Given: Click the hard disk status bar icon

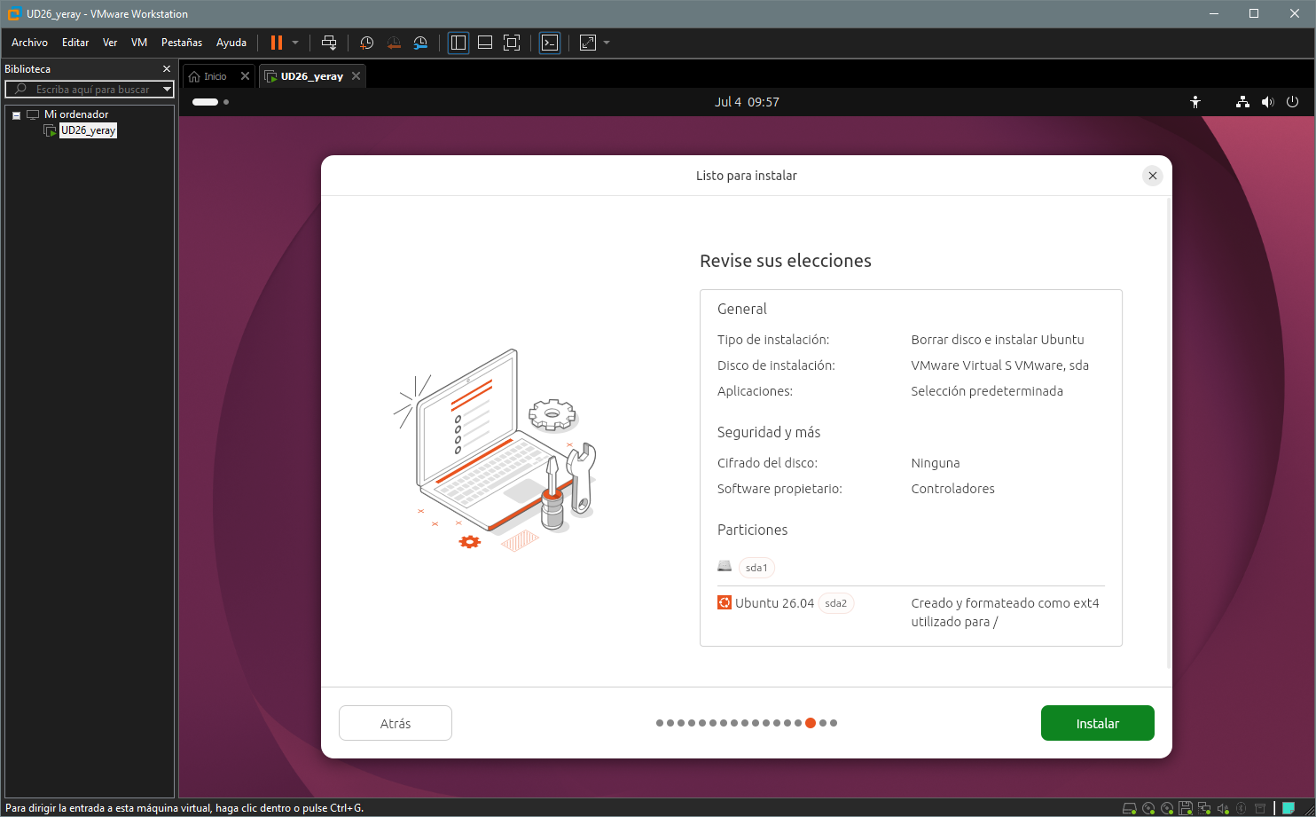Looking at the screenshot, I should [x=1130, y=808].
